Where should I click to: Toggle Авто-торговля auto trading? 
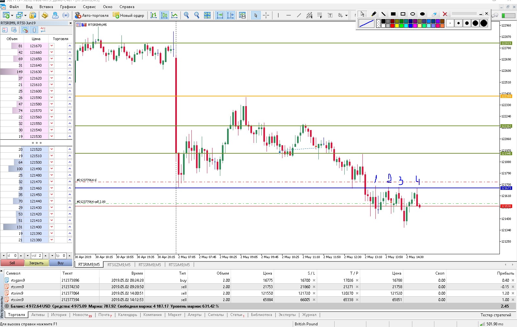(x=92, y=15)
